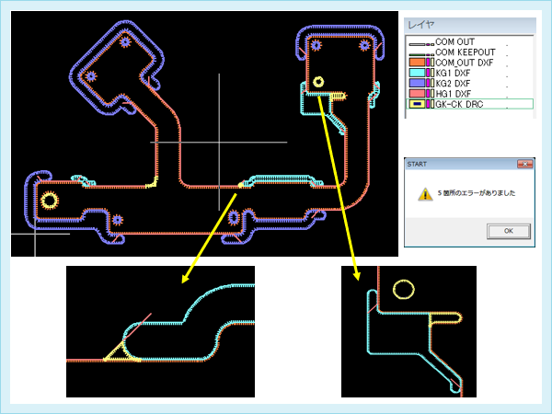Click the pink HG1 DXF color swatch
The height and width of the screenshot is (414, 552).
tap(417, 94)
